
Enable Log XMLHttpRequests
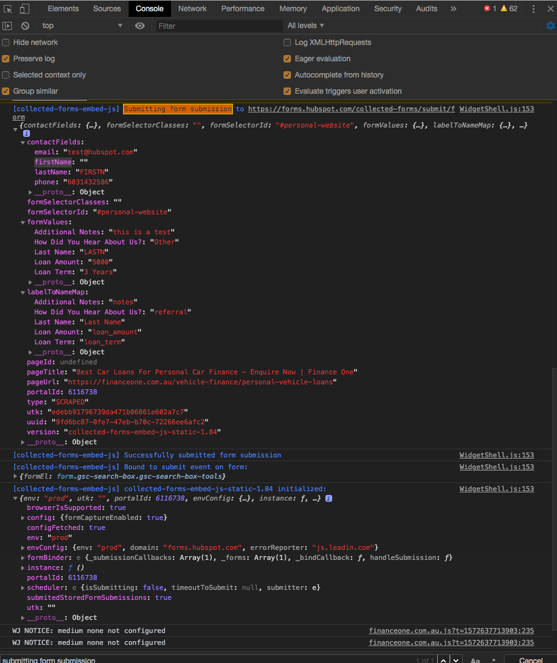pos(287,42)
